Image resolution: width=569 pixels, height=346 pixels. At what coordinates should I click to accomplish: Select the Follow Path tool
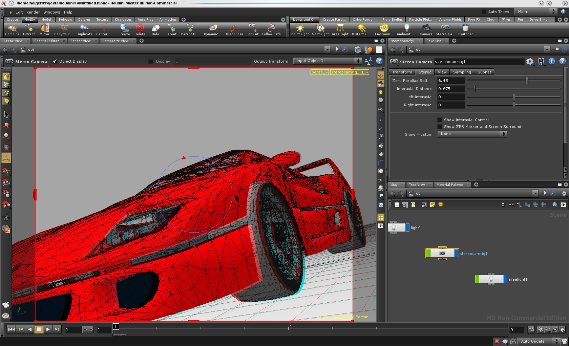tap(271, 29)
